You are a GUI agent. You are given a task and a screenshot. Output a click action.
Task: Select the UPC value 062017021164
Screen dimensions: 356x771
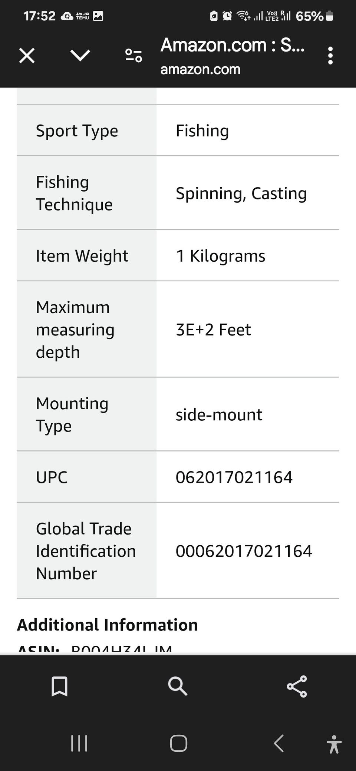234,477
